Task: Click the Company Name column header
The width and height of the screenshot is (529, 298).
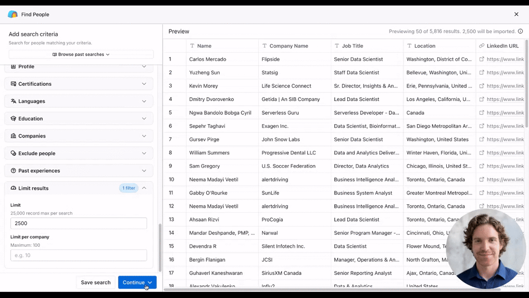Action: coord(289,46)
